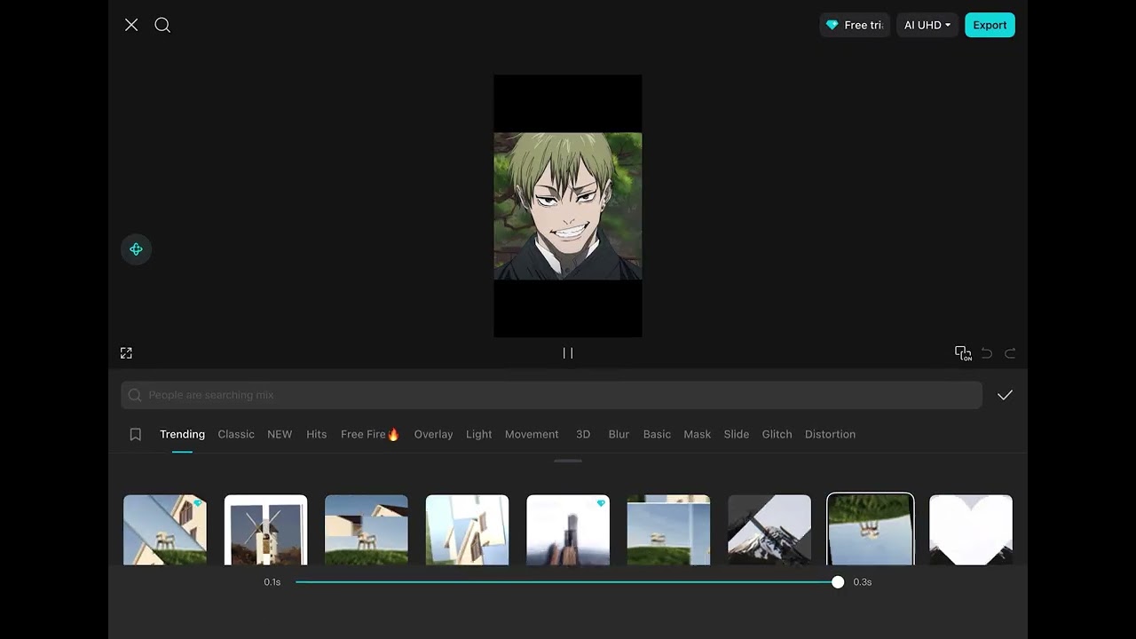Open the Movement category tab
This screenshot has width=1136, height=639.
coord(532,434)
